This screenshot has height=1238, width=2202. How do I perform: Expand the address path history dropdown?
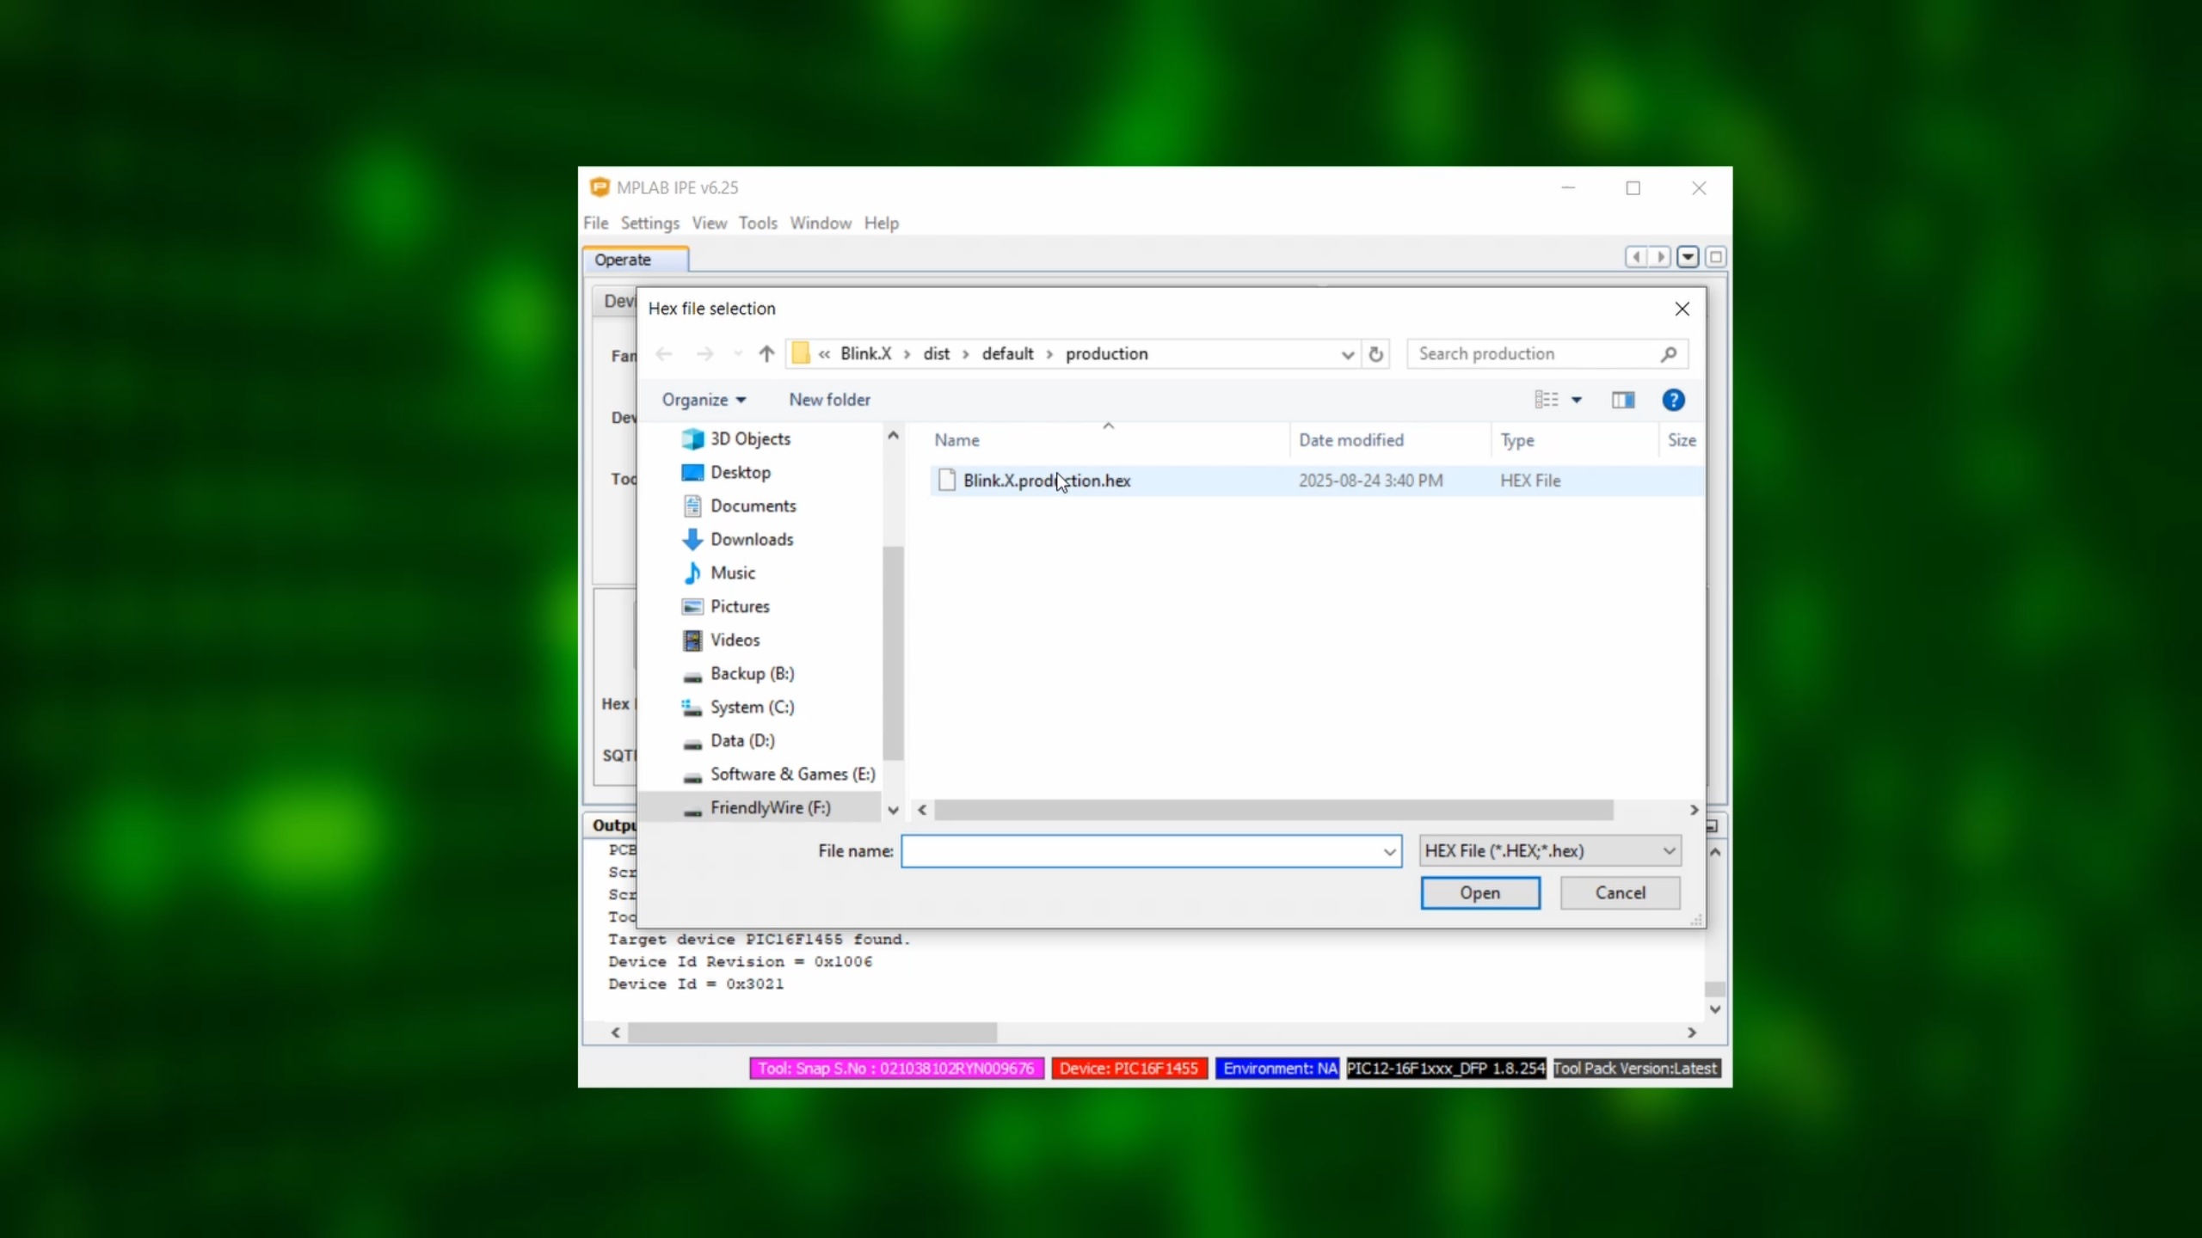coord(1347,354)
